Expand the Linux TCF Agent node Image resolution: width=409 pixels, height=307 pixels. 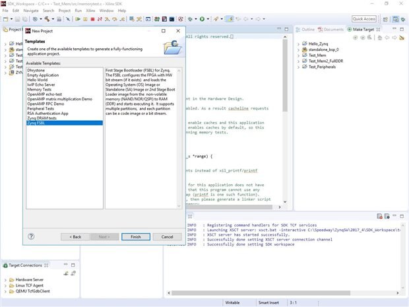click(x=5, y=285)
